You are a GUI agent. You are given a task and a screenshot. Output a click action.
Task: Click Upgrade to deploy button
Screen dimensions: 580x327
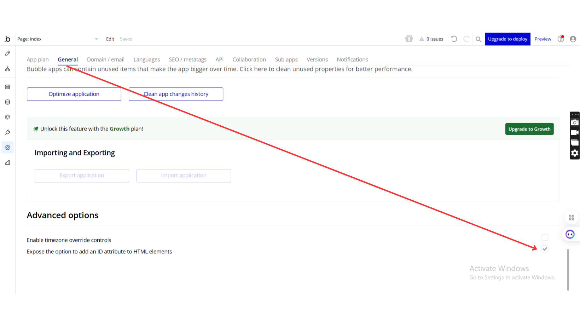tap(508, 39)
